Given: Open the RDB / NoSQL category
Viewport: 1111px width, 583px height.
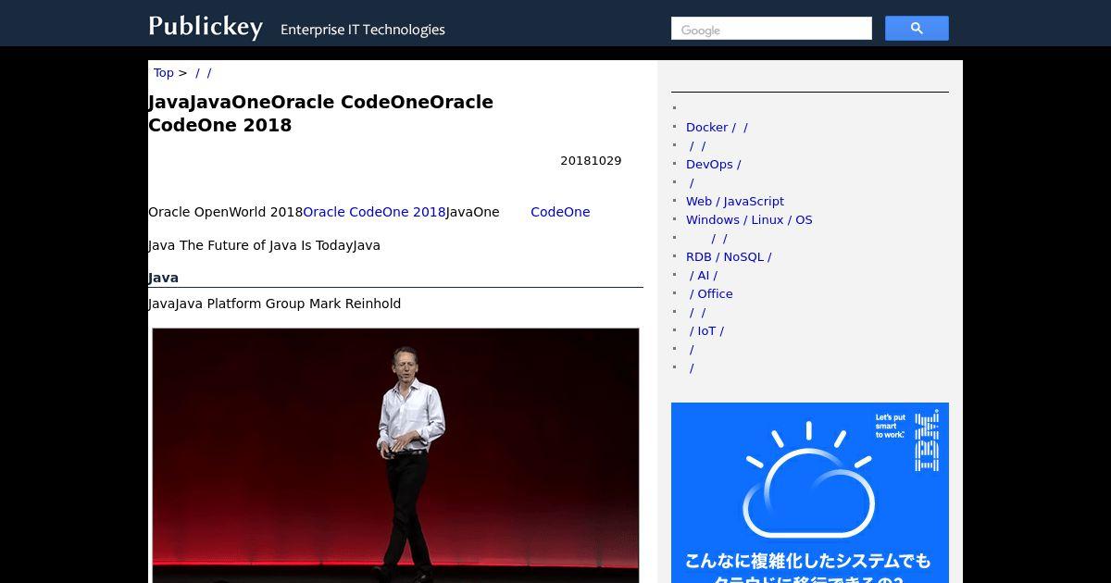Looking at the screenshot, I should (729, 257).
